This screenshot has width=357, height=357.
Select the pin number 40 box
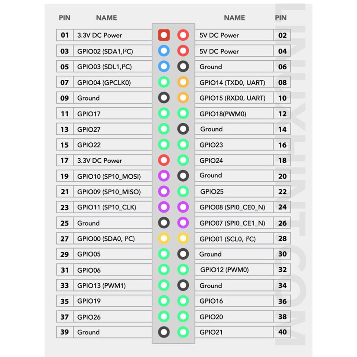(x=282, y=332)
